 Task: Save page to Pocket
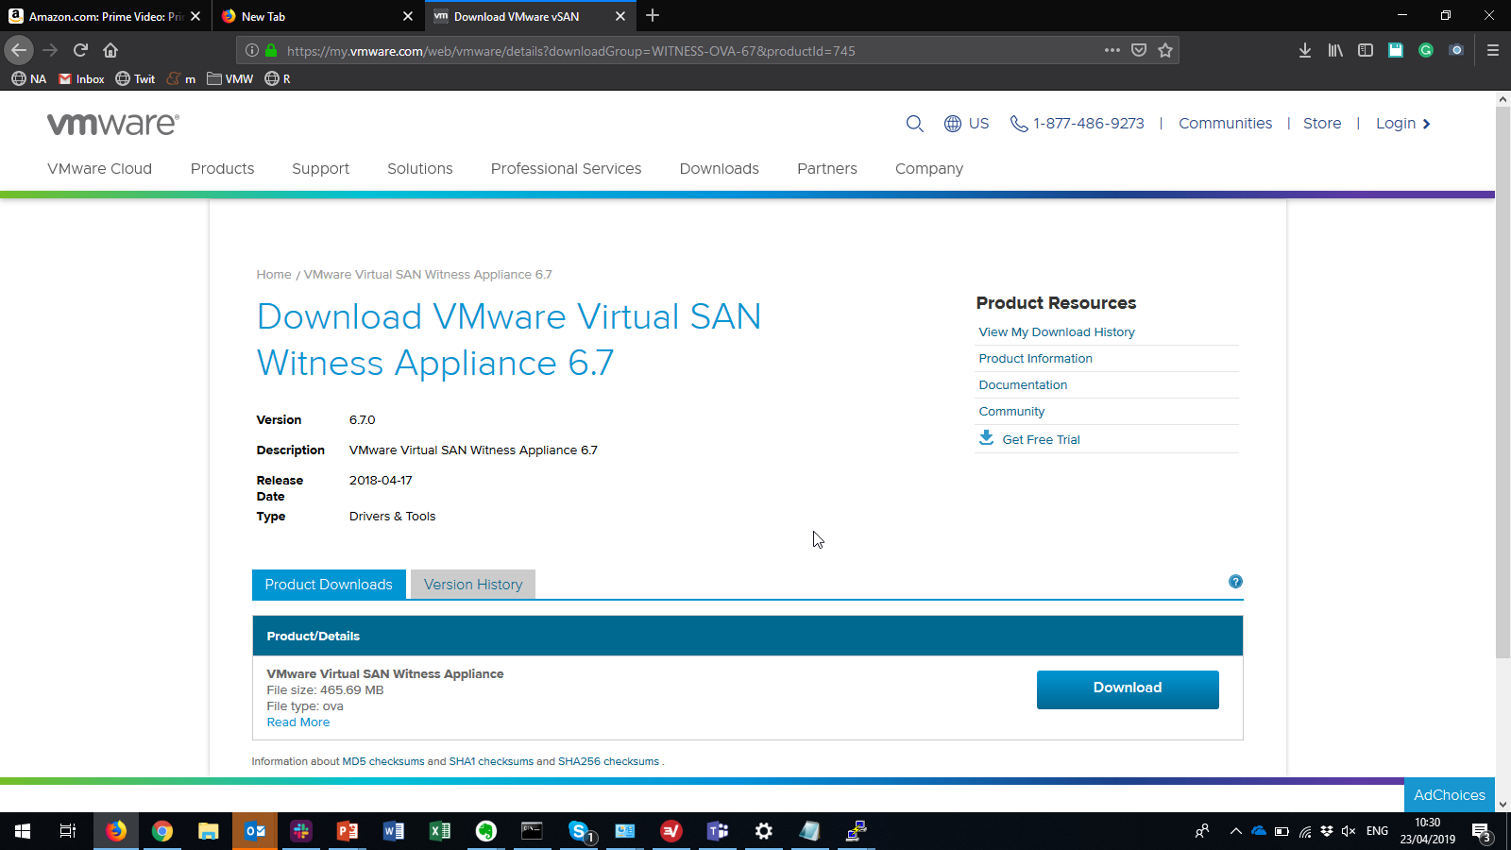coord(1139,50)
